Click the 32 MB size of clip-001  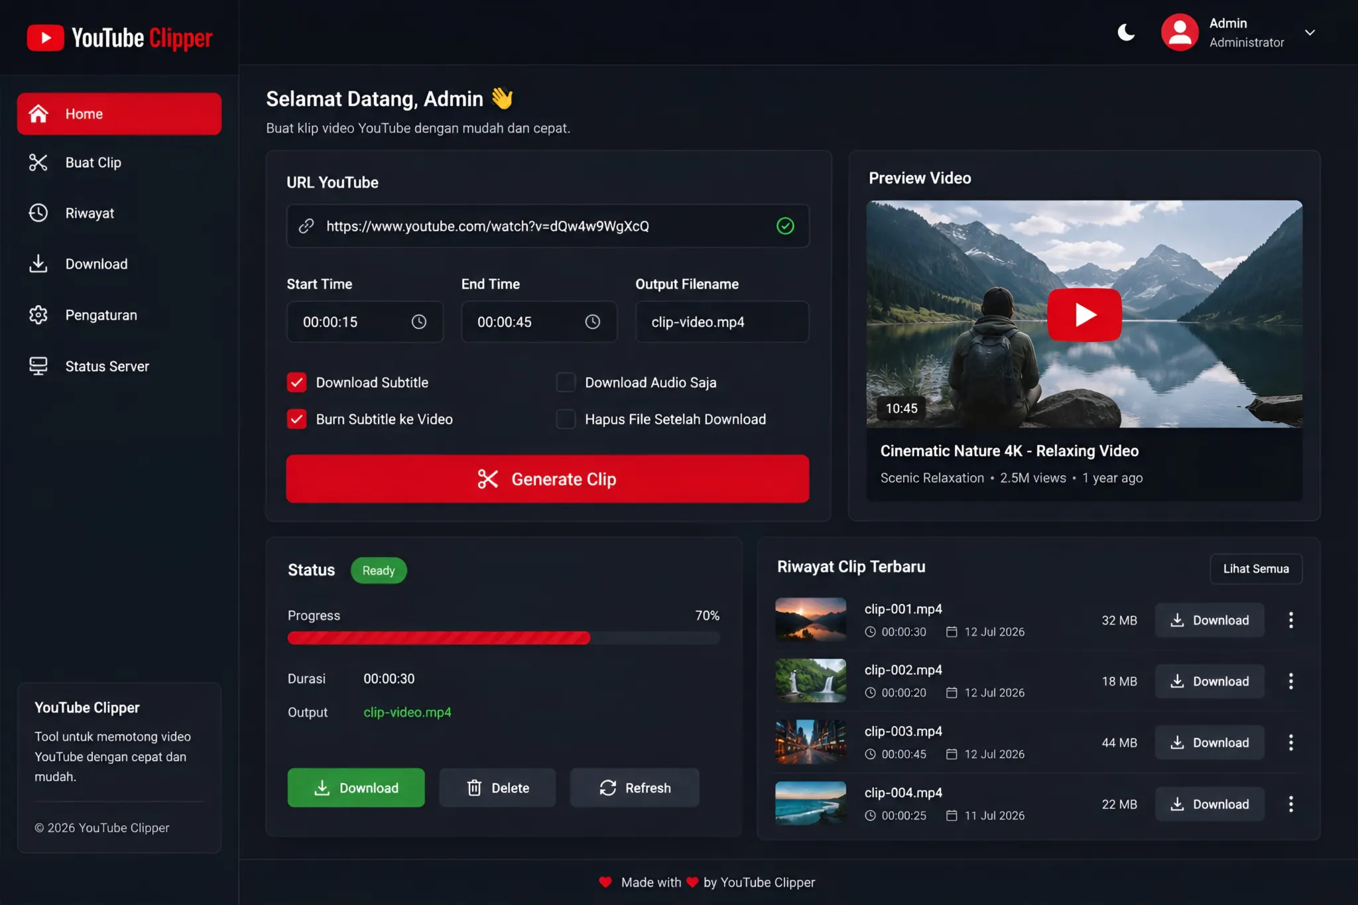tap(1119, 621)
